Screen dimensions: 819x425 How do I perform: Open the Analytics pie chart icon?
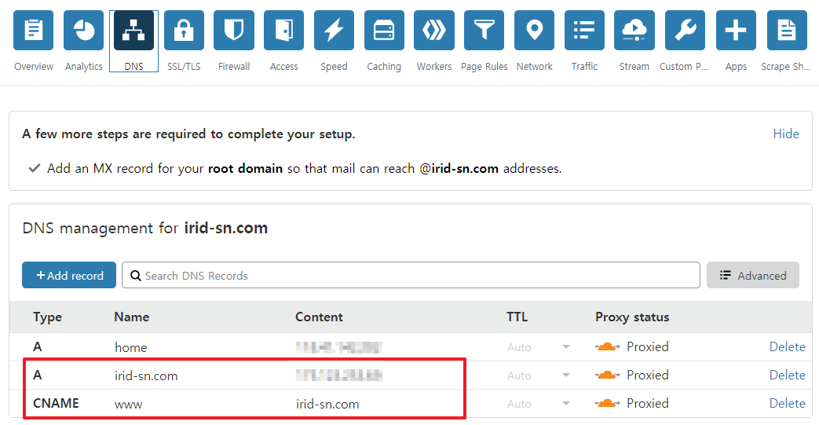coord(83,31)
